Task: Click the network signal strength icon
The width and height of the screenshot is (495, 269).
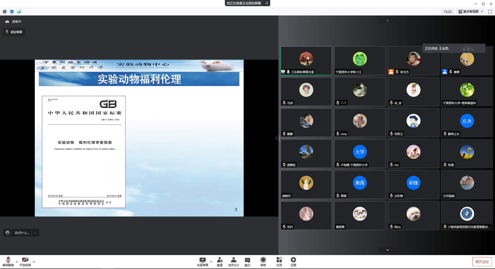Action: (x=19, y=12)
